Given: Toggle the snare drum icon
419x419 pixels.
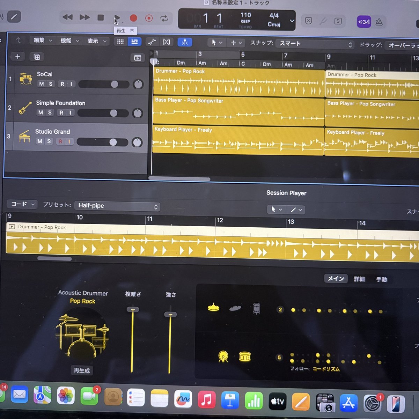Looking at the screenshot, I should [x=245, y=357].
